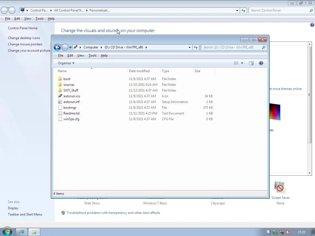
Task: Click Control Panel help icon at top right
Action: click(312, 25)
